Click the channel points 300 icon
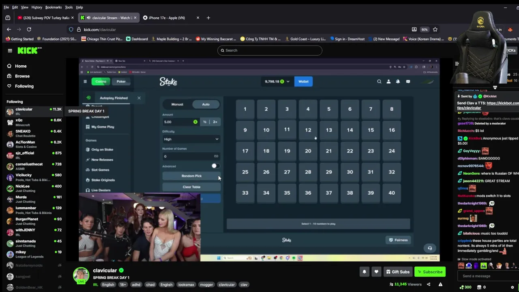Screen dimensions: 519x292 465,287
